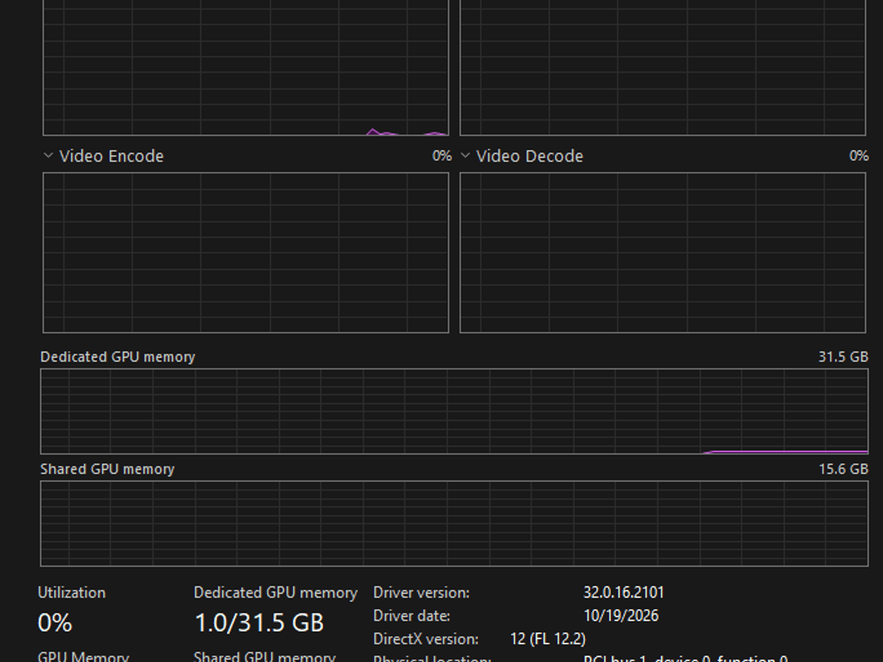
Task: Select DirectX version 12 (FL 12.2)
Action: 548,639
